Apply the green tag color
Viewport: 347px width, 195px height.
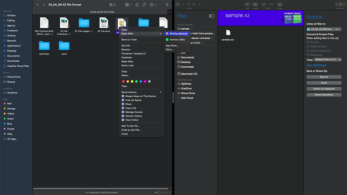click(x=136, y=81)
